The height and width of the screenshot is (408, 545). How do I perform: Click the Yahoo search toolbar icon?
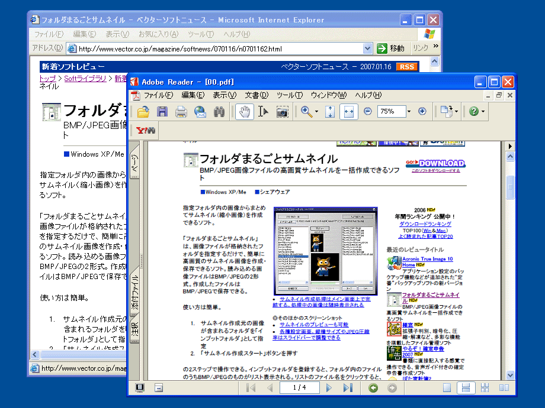(x=145, y=131)
